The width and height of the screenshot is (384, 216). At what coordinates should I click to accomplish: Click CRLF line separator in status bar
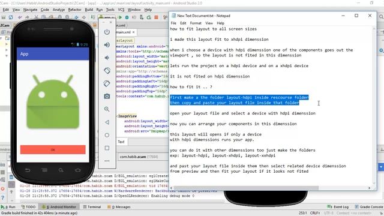(x=314, y=213)
